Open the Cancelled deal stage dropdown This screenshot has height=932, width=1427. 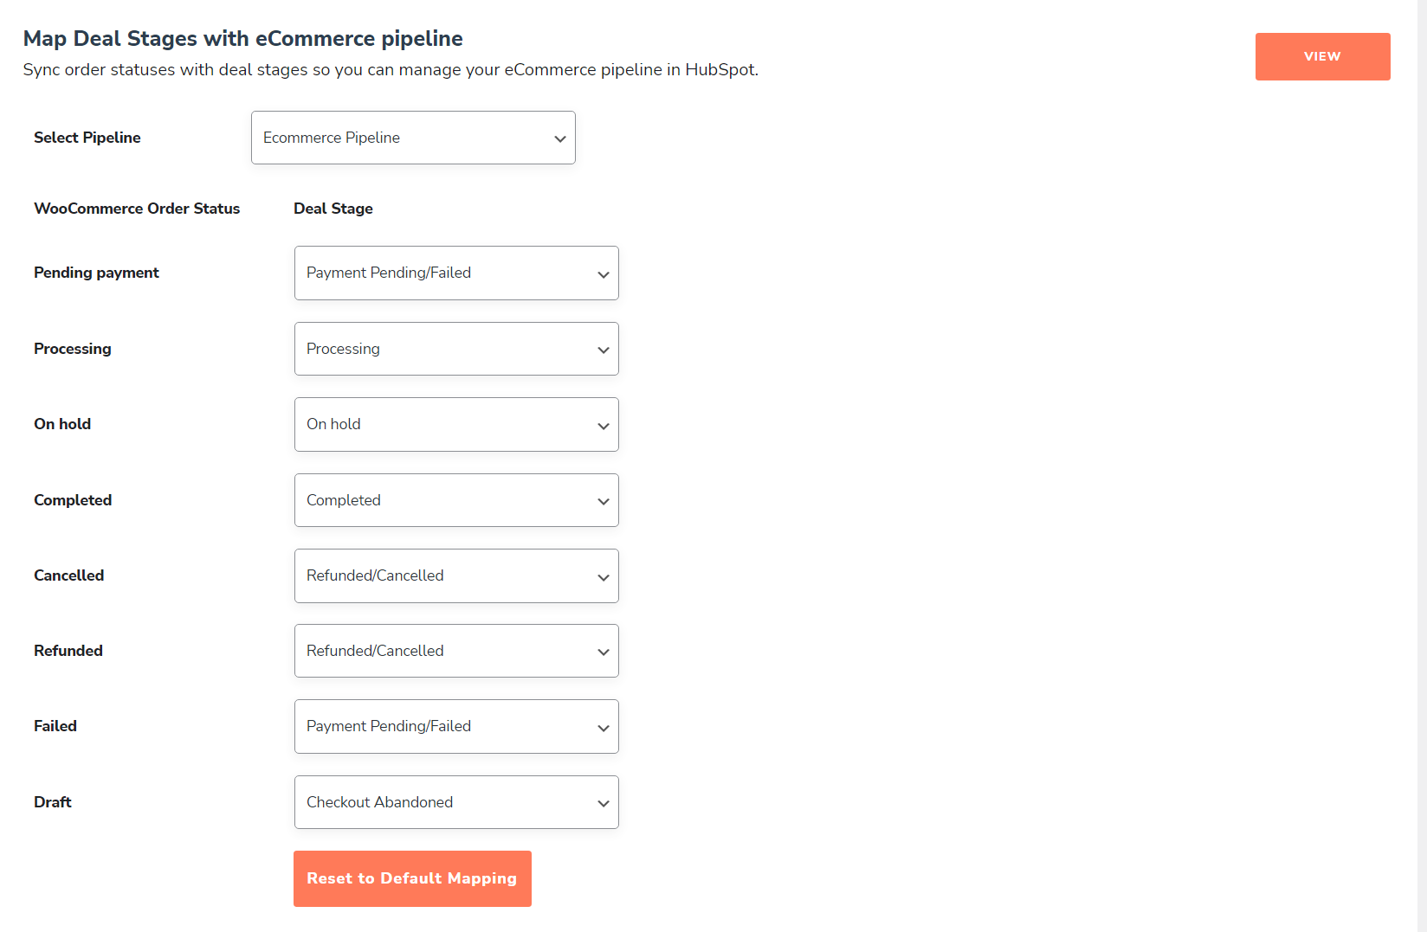(x=456, y=575)
